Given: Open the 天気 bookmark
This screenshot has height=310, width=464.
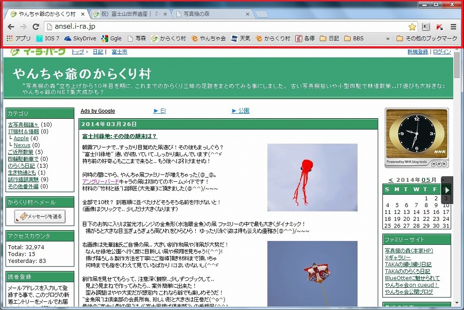Looking at the screenshot, I should click(x=241, y=39).
